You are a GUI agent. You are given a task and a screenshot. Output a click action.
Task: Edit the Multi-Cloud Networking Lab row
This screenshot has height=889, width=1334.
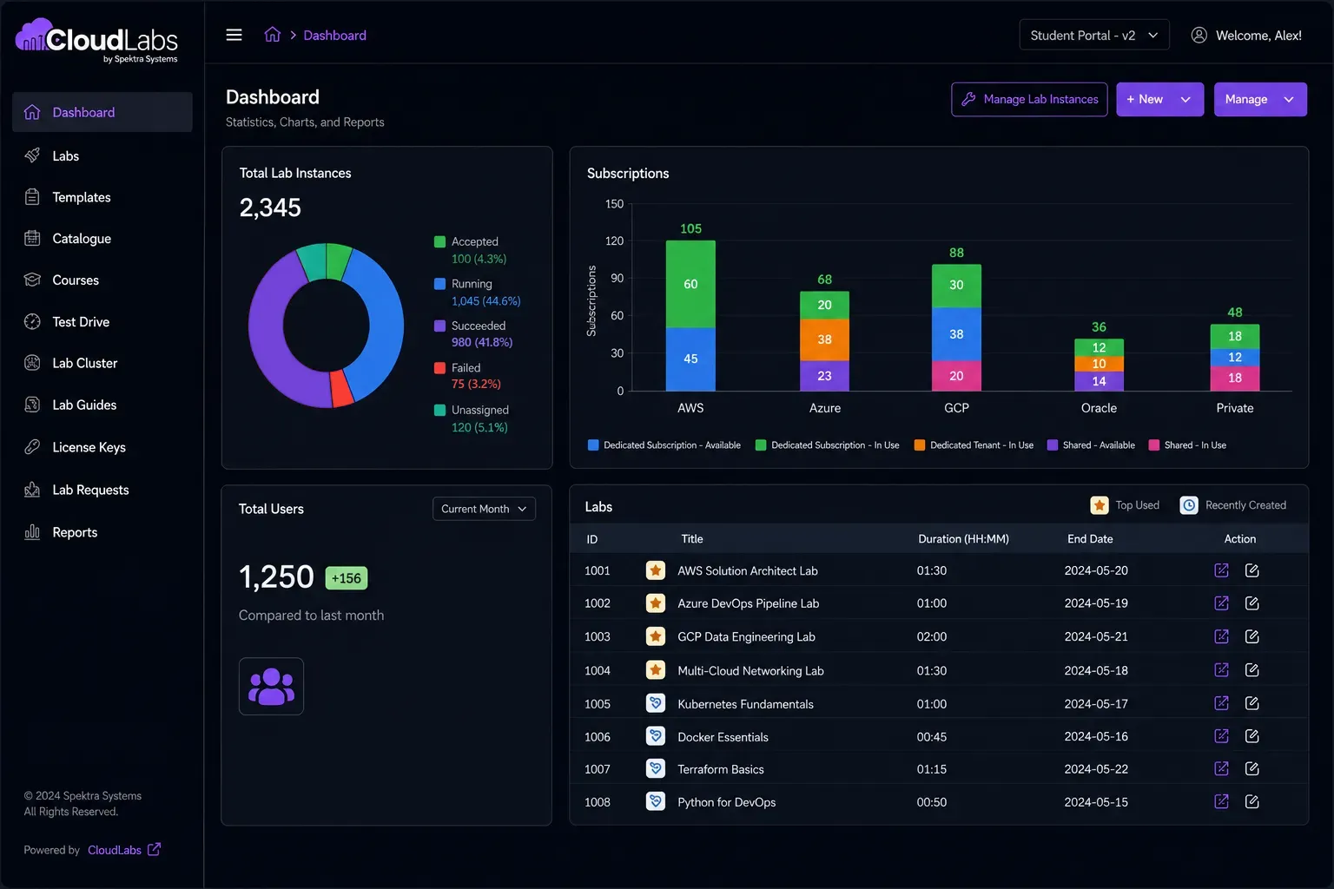pos(1251,670)
